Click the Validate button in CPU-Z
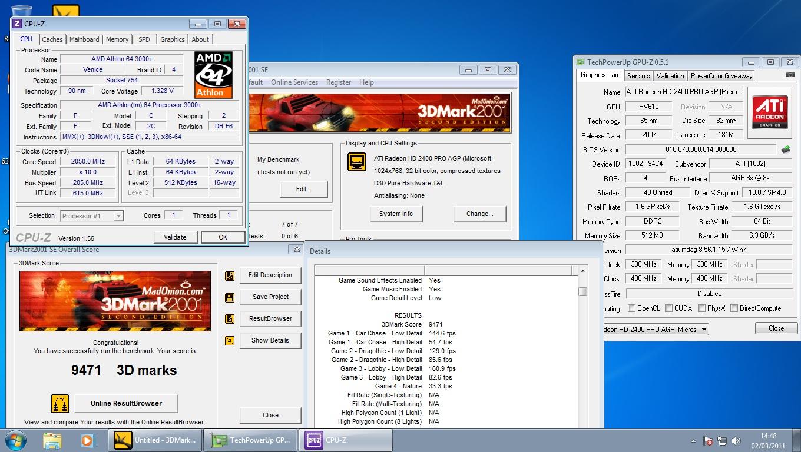The width and height of the screenshot is (801, 452). (175, 237)
